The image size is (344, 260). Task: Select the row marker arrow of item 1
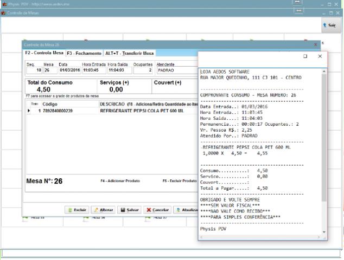coord(29,111)
